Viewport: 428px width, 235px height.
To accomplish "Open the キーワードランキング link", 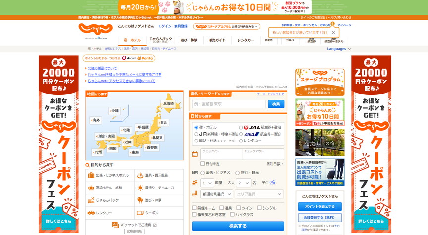I will click(270, 94).
